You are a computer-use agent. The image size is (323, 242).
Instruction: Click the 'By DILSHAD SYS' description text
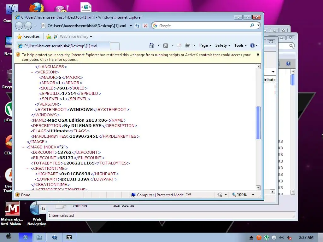(x=83, y=125)
